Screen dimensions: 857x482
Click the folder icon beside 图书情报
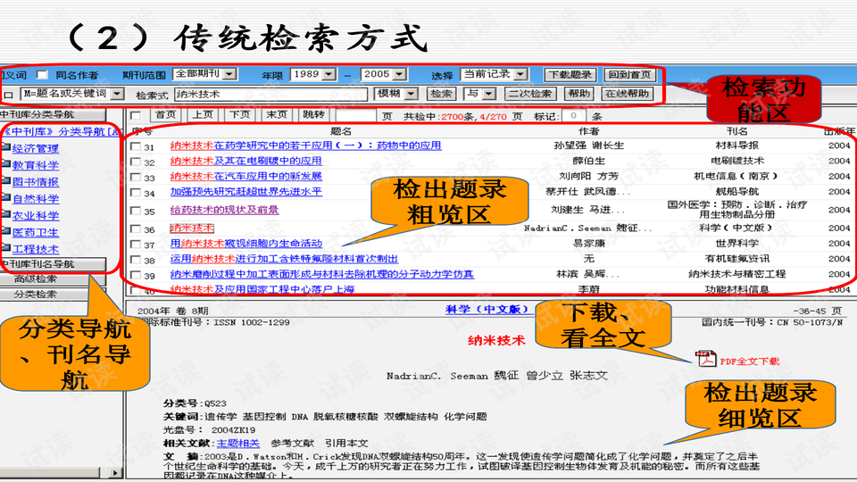click(x=6, y=182)
